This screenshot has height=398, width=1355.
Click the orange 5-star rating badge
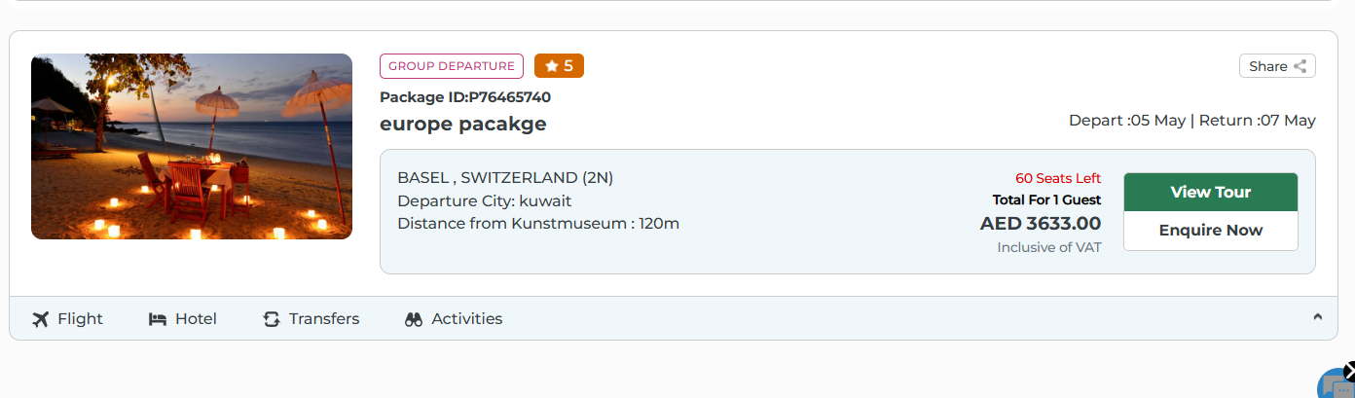pyautogui.click(x=559, y=66)
